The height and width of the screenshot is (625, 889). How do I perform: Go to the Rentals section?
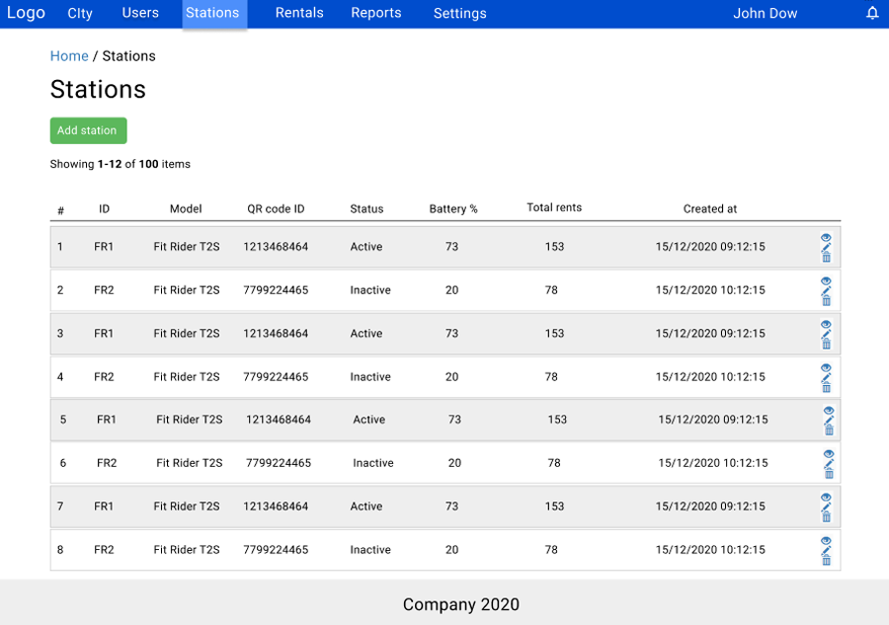299,13
